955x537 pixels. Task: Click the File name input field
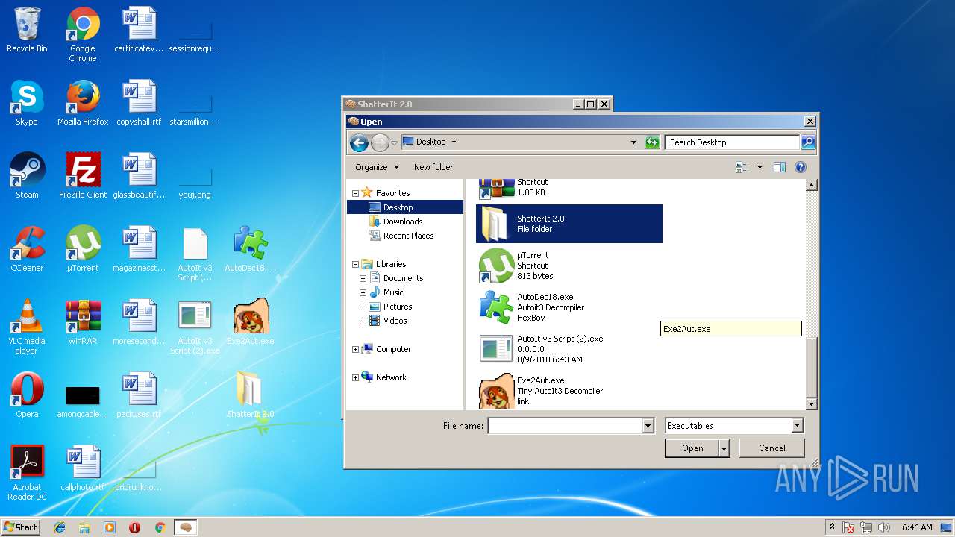click(x=565, y=426)
